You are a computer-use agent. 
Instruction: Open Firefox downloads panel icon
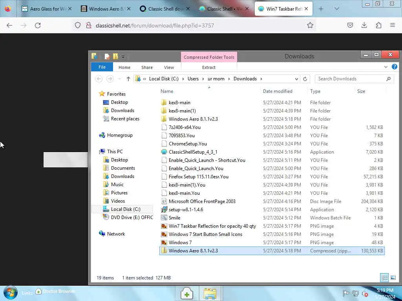pos(364,25)
